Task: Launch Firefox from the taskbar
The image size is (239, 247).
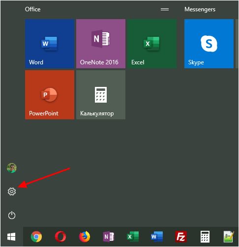Action: [85, 237]
